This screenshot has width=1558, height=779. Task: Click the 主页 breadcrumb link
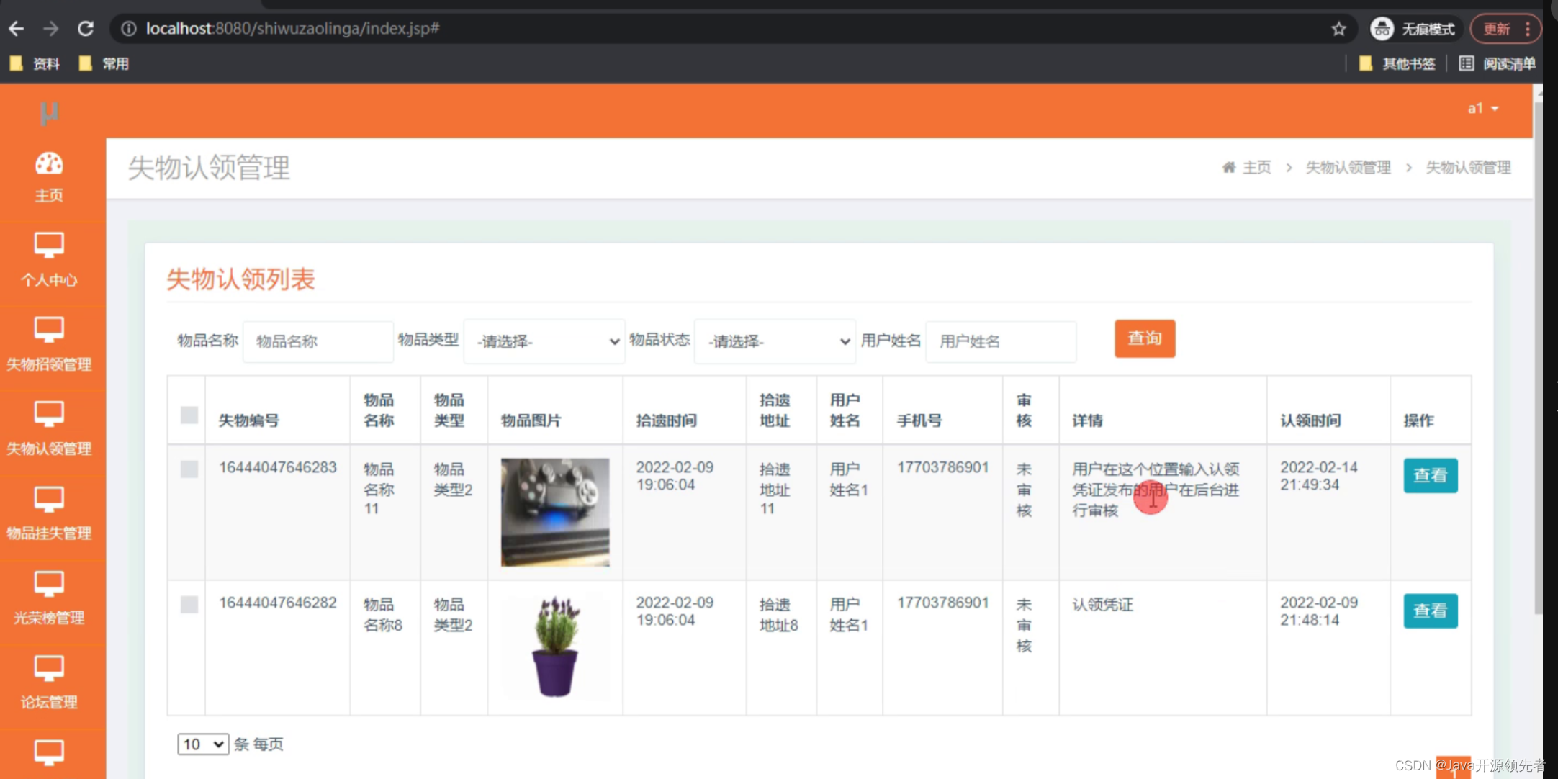[1256, 168]
